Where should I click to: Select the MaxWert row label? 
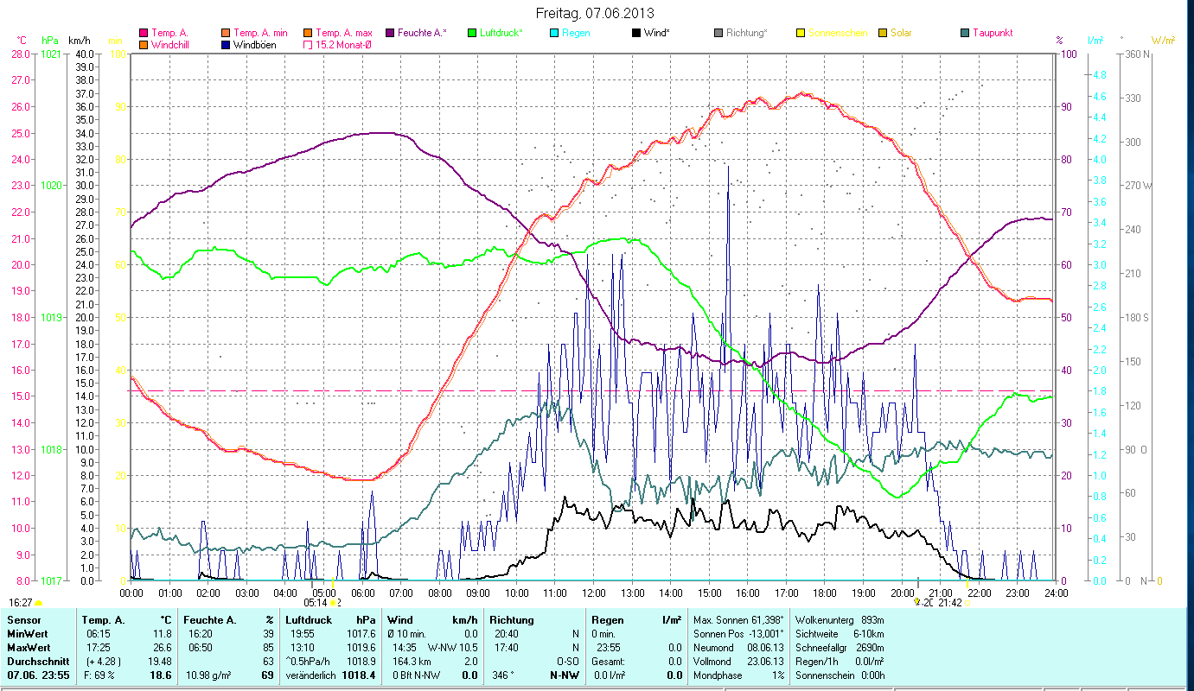pyautogui.click(x=29, y=647)
